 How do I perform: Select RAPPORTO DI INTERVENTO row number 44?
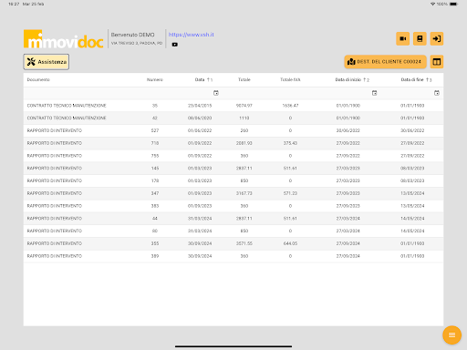[x=233, y=219]
